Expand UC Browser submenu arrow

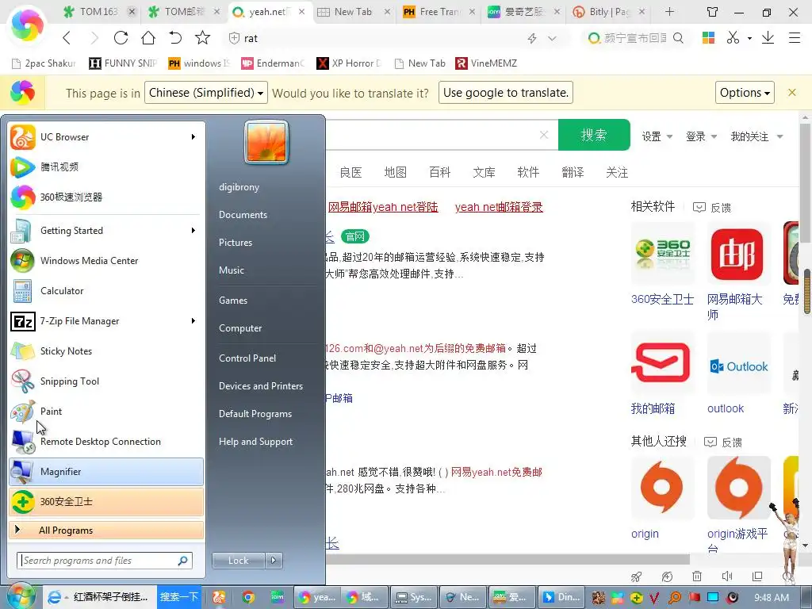(x=193, y=137)
